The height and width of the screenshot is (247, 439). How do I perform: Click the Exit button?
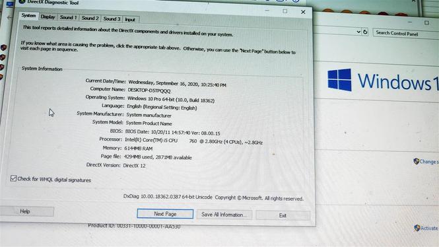[283, 215]
